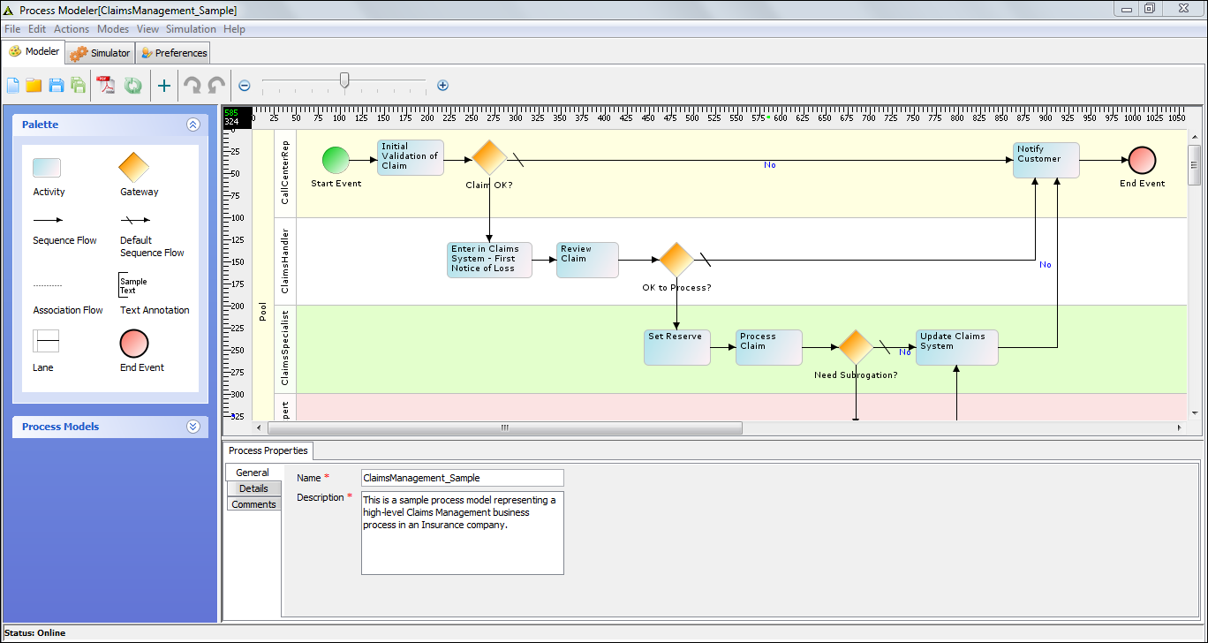Select the Update Claims System activity
The image size is (1208, 643).
click(x=957, y=347)
